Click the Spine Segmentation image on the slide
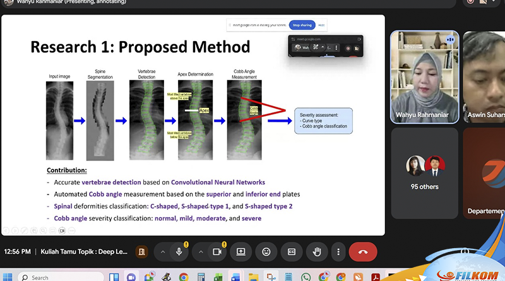 pos(100,121)
